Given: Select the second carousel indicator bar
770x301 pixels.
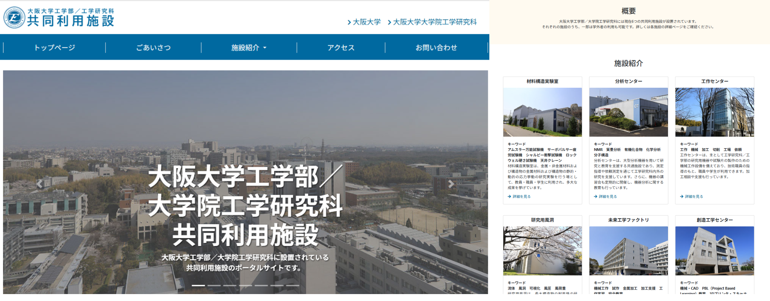Looking at the screenshot, I should pyautogui.click(x=214, y=285).
